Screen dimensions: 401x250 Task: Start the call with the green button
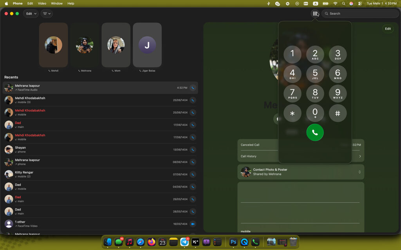(x=315, y=132)
